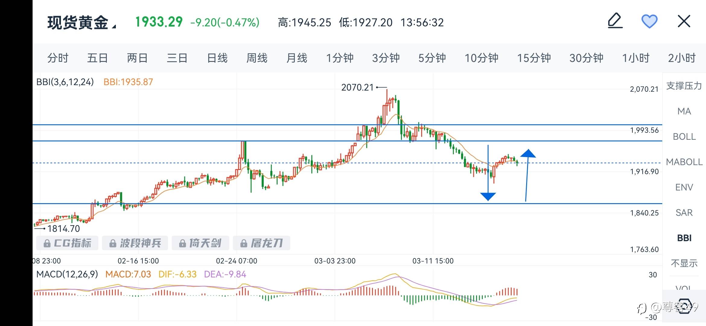
Task: Switch to the 1小时 timeframe
Action: pos(636,58)
